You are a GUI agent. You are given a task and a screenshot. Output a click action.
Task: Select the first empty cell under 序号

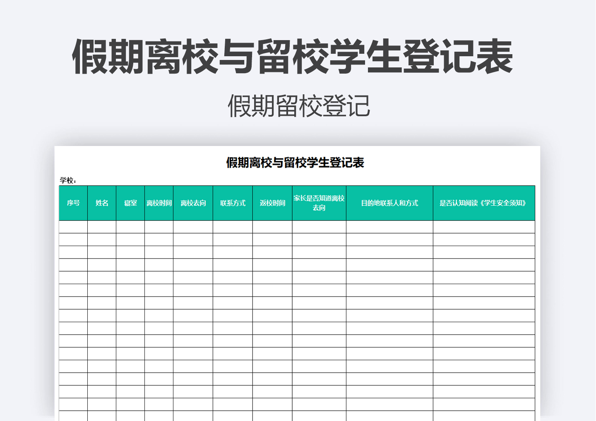[73, 227]
